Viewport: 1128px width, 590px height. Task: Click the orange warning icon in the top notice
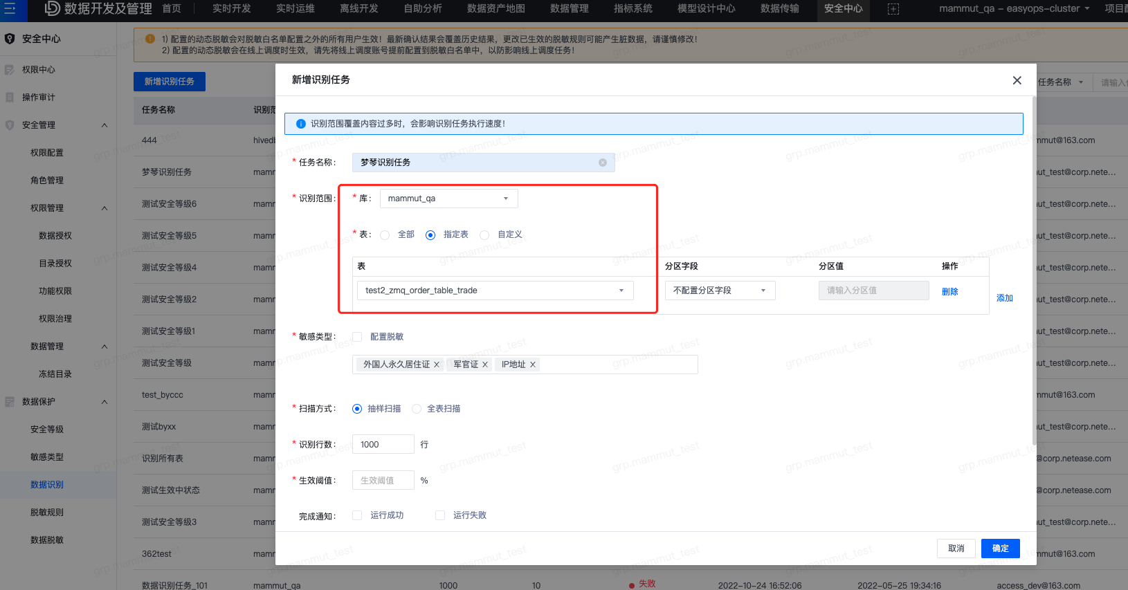tap(150, 39)
